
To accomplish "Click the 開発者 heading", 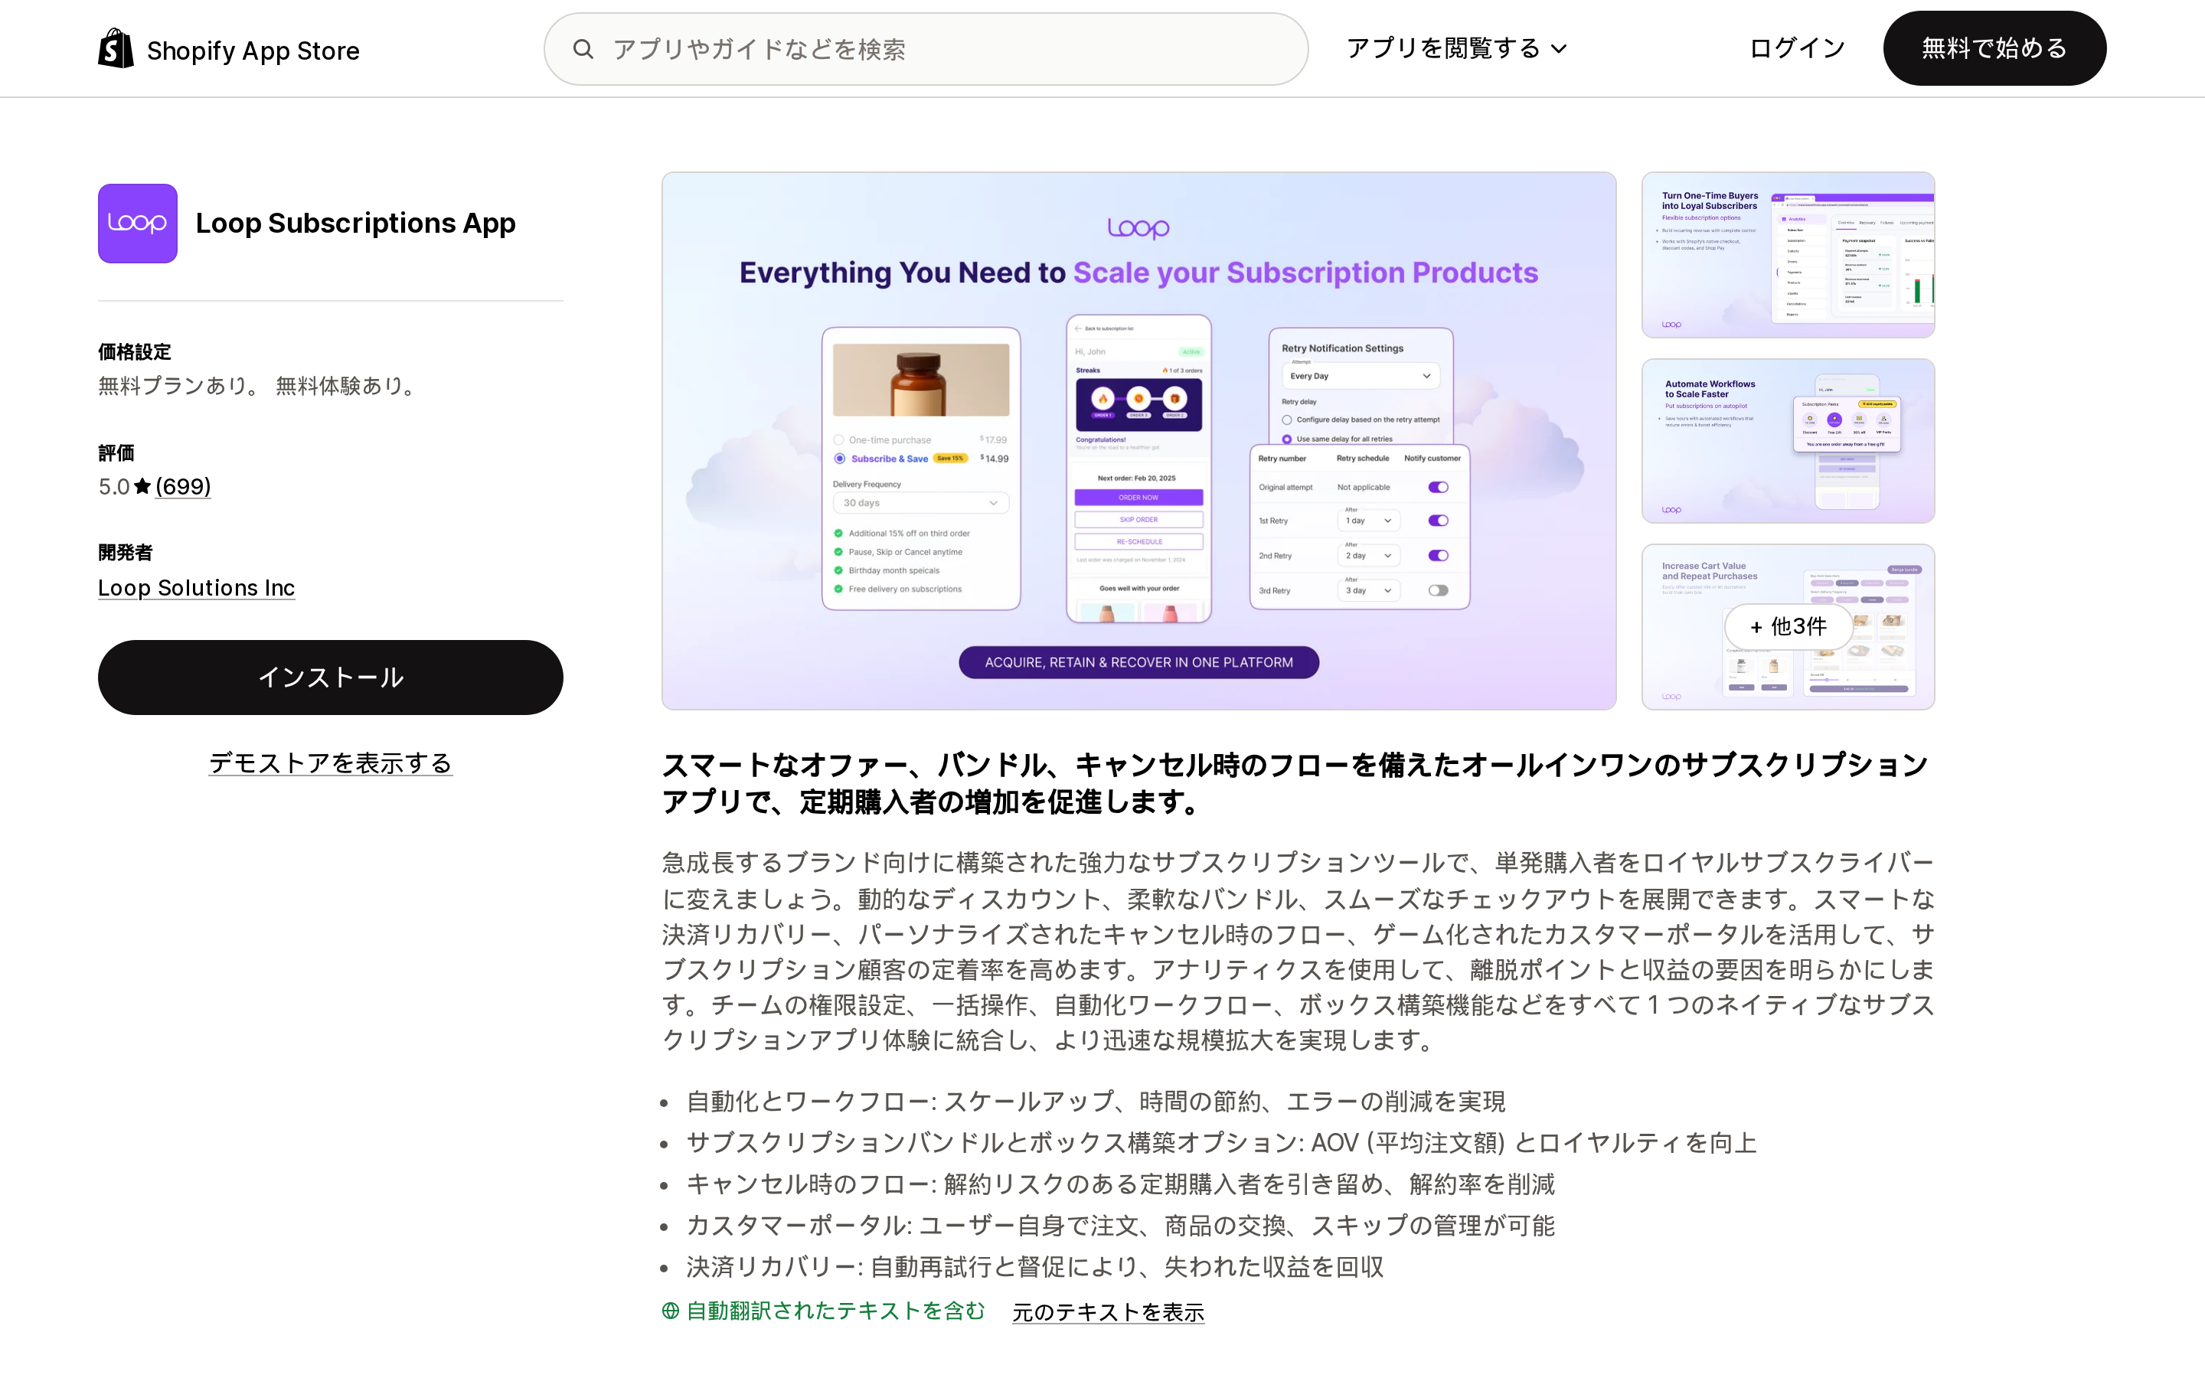I will coord(126,552).
